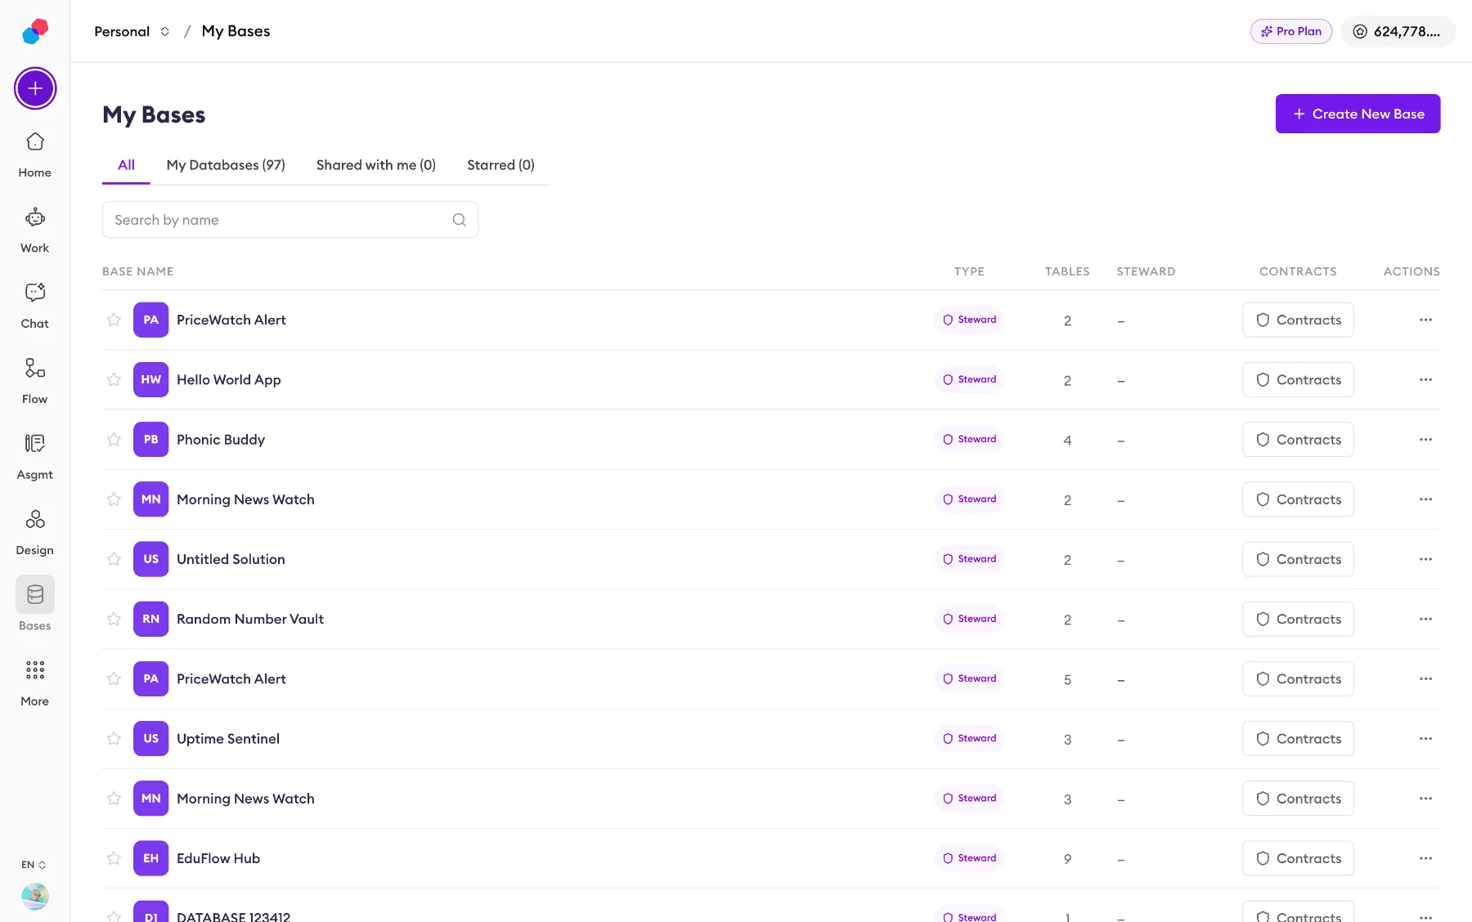Image resolution: width=1472 pixels, height=922 pixels.
Task: Open Contracts for Random Number Vault
Action: tap(1298, 619)
